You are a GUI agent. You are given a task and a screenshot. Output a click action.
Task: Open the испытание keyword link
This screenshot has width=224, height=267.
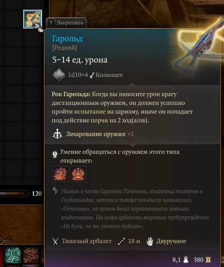(90, 112)
